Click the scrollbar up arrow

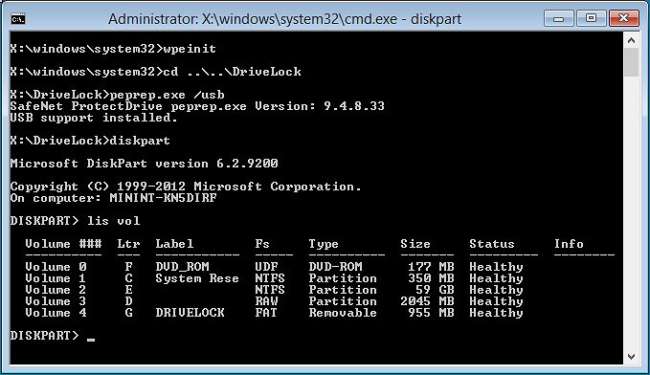632,40
